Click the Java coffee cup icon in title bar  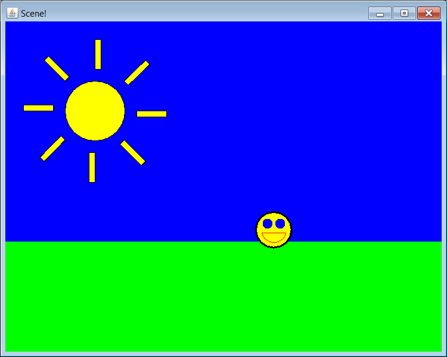12,13
